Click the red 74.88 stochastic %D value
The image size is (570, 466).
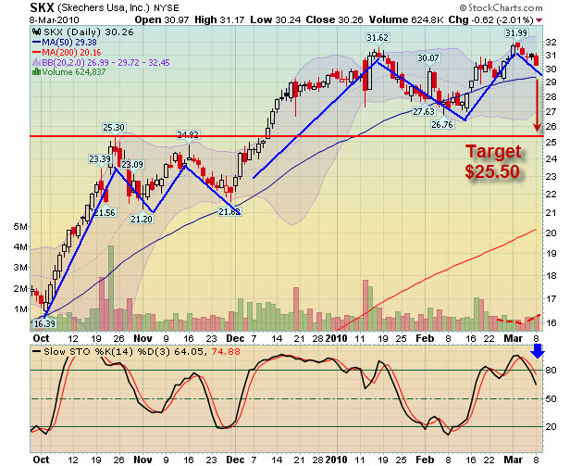(226, 352)
